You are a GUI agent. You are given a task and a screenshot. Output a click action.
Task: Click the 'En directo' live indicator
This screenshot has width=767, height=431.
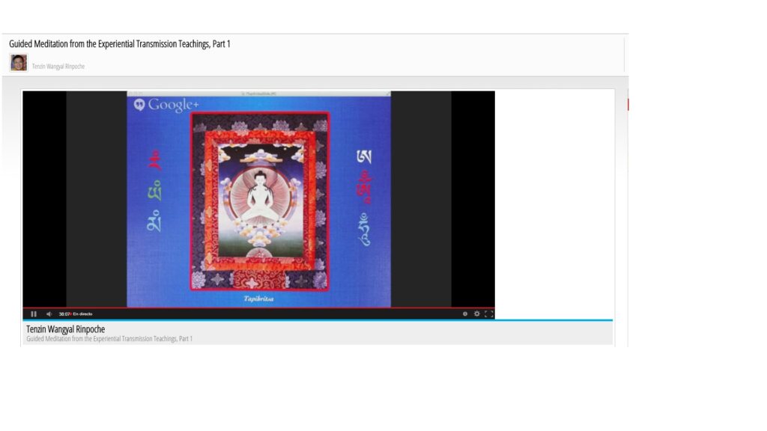[82, 314]
